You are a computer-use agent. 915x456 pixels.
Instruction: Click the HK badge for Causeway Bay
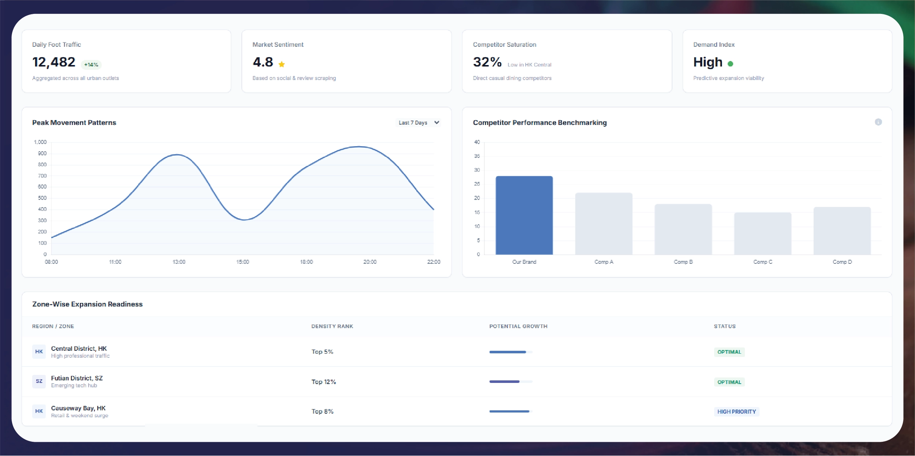pyautogui.click(x=39, y=411)
